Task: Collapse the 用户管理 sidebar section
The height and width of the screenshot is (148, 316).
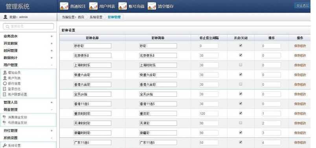Action: coord(51,65)
